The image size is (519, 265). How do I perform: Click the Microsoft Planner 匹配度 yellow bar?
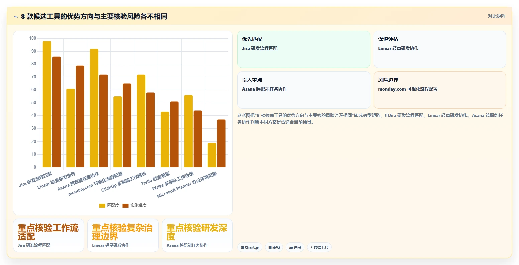212,155
